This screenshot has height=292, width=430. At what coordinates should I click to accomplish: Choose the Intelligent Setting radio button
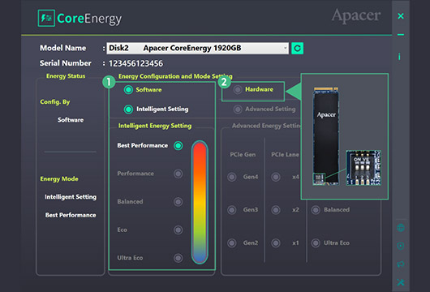[x=128, y=109]
